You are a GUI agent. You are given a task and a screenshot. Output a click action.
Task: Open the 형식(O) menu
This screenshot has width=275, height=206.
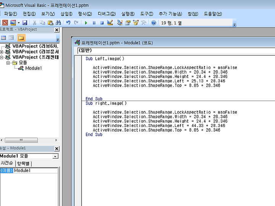(85, 14)
